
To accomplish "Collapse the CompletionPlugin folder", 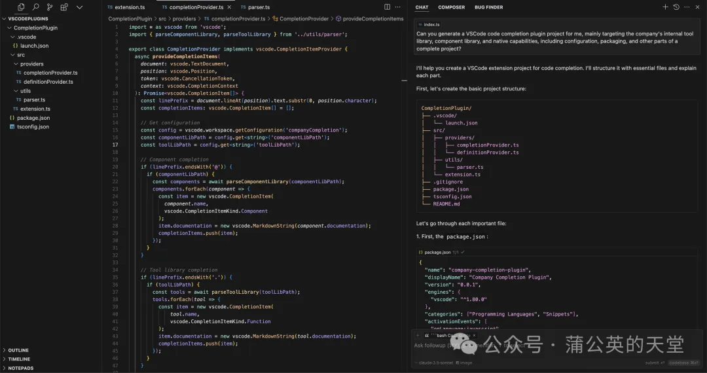I will (x=33, y=28).
